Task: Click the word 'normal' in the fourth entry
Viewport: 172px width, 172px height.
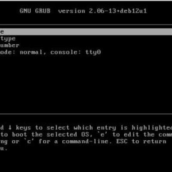Action: click(31, 52)
